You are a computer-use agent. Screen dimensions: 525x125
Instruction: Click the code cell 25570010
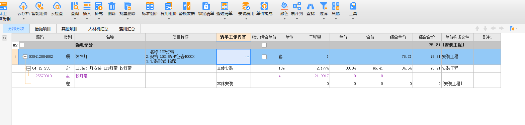point(43,76)
